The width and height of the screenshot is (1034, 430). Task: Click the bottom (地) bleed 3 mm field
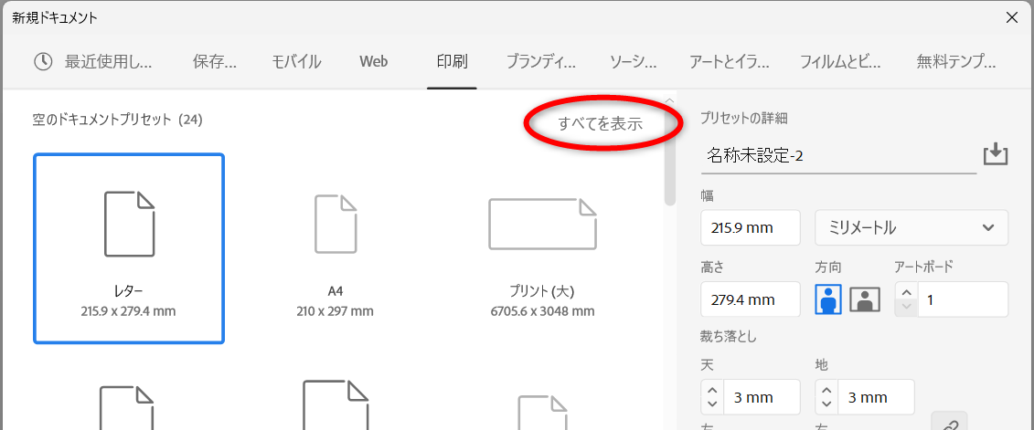click(876, 397)
